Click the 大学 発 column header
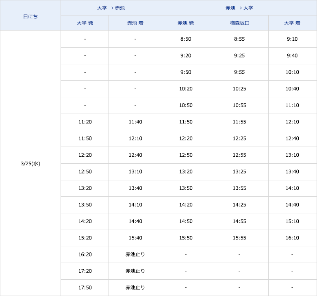The image size is (317, 296). click(x=85, y=23)
